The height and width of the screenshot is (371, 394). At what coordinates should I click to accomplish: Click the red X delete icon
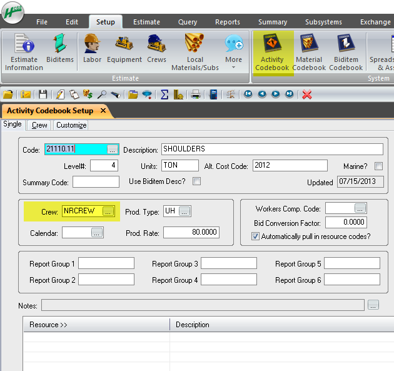click(x=307, y=94)
